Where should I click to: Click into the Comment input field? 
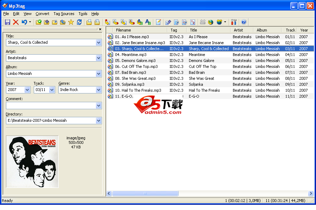50,105
